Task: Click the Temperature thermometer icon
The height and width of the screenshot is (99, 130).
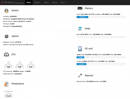Action: tap(6, 84)
